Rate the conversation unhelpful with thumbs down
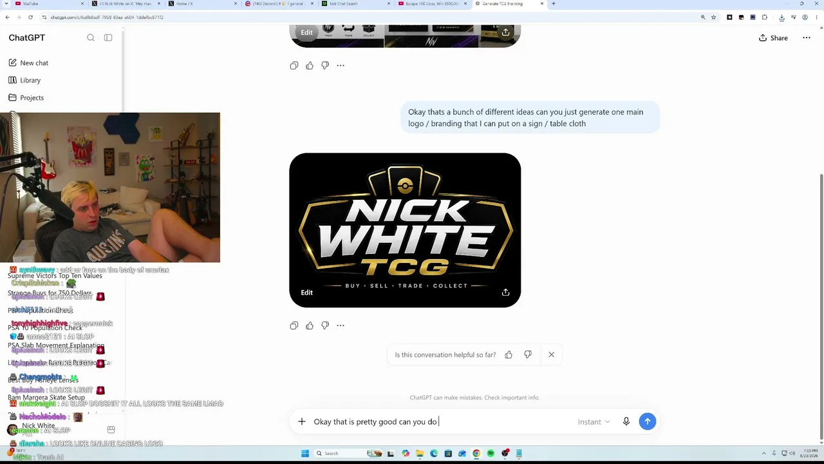 pos(528,354)
